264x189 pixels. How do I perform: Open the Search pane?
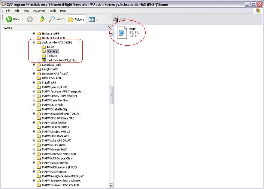point(57,19)
